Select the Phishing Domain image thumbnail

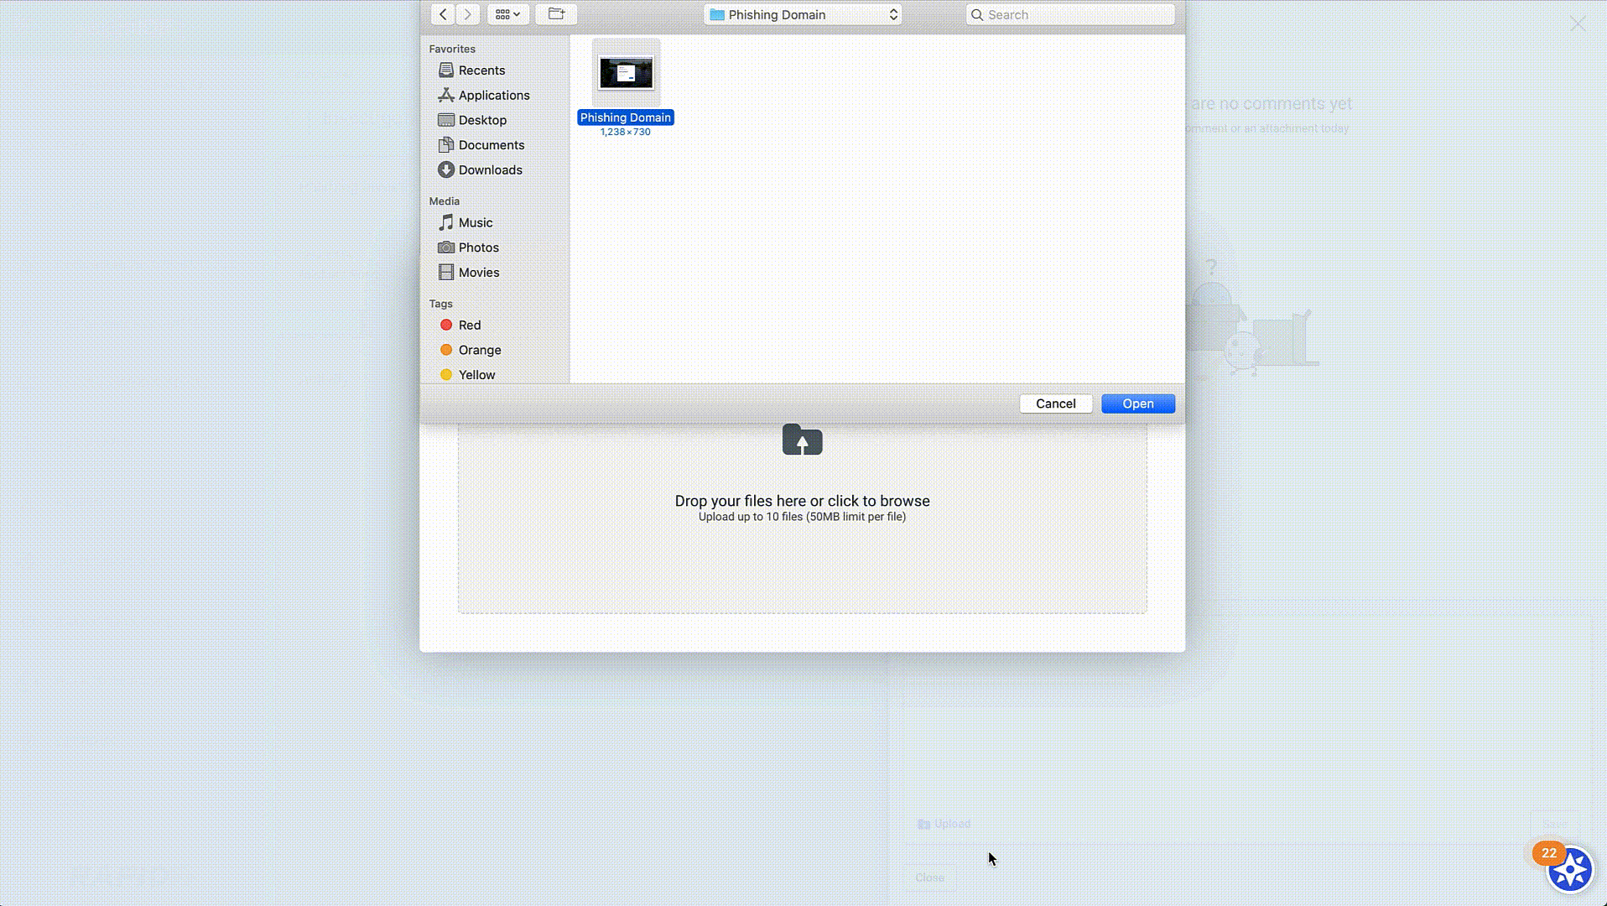pos(626,73)
